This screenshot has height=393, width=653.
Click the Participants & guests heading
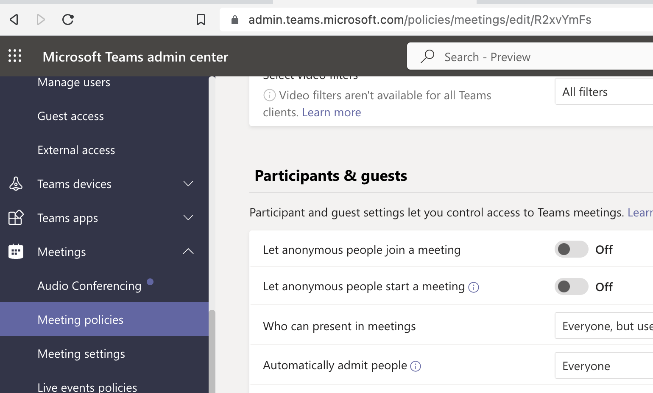331,176
